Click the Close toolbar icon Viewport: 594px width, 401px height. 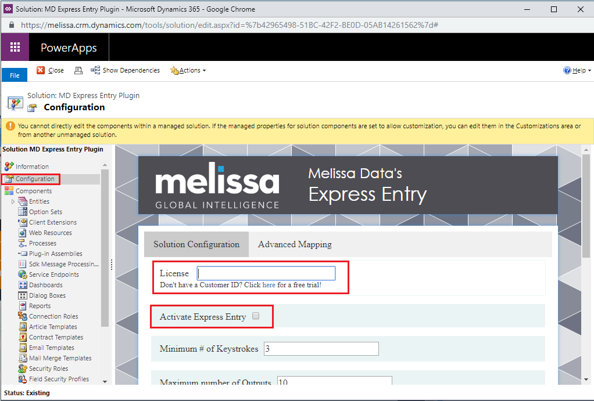[x=41, y=70]
